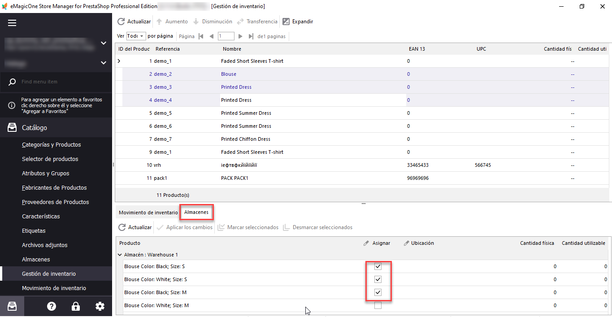Open Etiquetas menu item
Image resolution: width=612 pixels, height=317 pixels.
tap(34, 231)
